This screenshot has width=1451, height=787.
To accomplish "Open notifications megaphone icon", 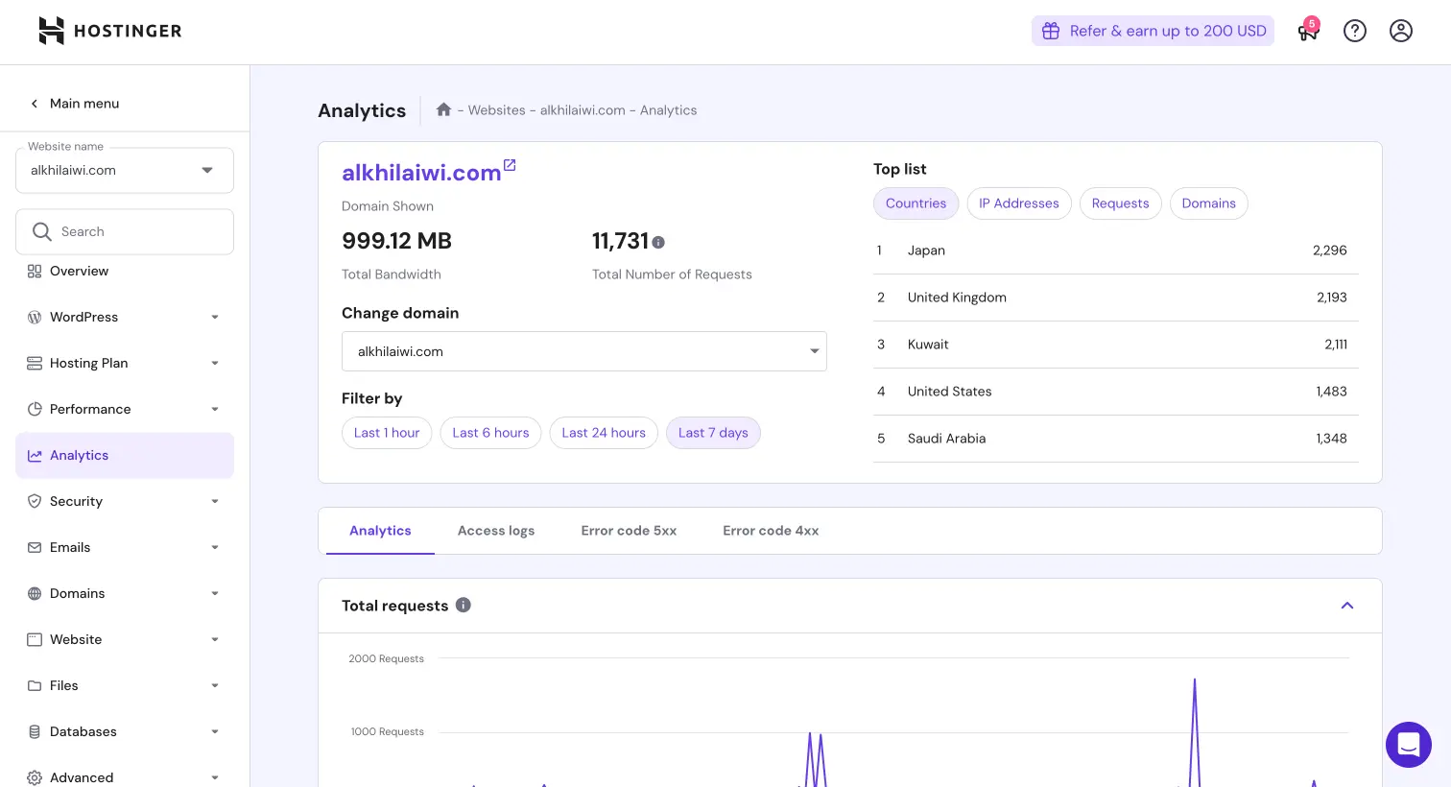I will 1308,31.
